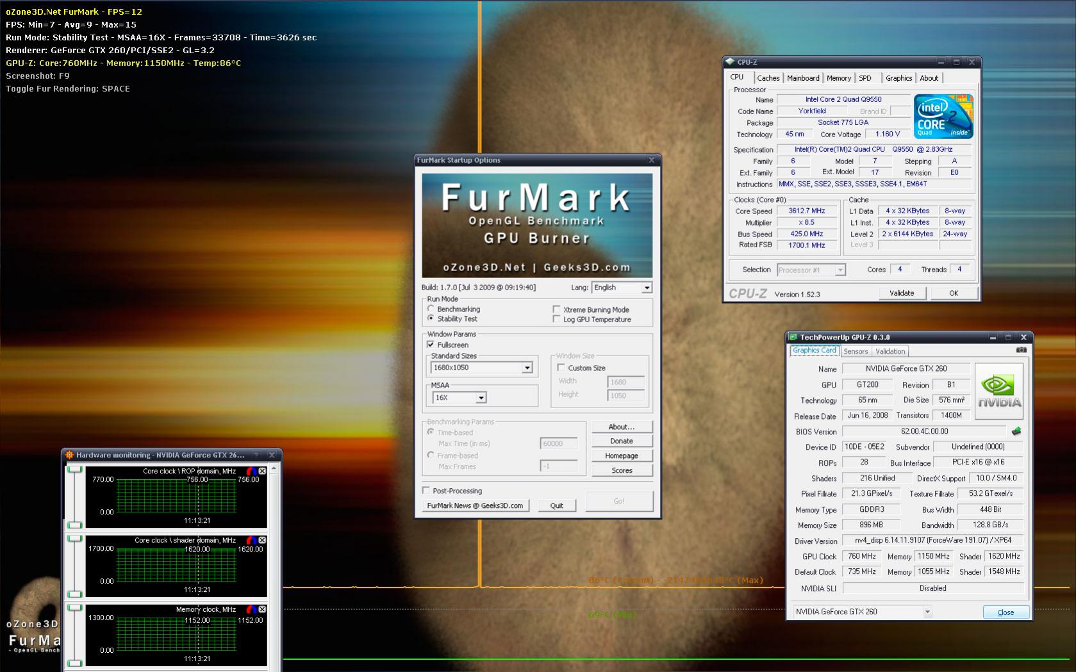Open the About tab in CPU-Z
Viewport: 1076px width, 672px height.
pos(929,78)
